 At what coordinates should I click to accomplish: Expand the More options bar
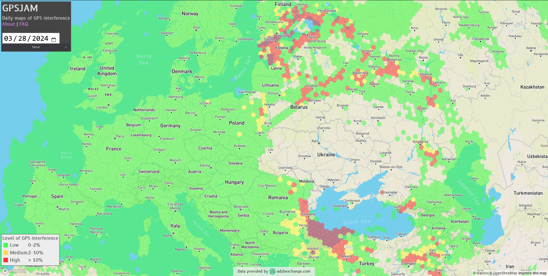pyautogui.click(x=36, y=47)
